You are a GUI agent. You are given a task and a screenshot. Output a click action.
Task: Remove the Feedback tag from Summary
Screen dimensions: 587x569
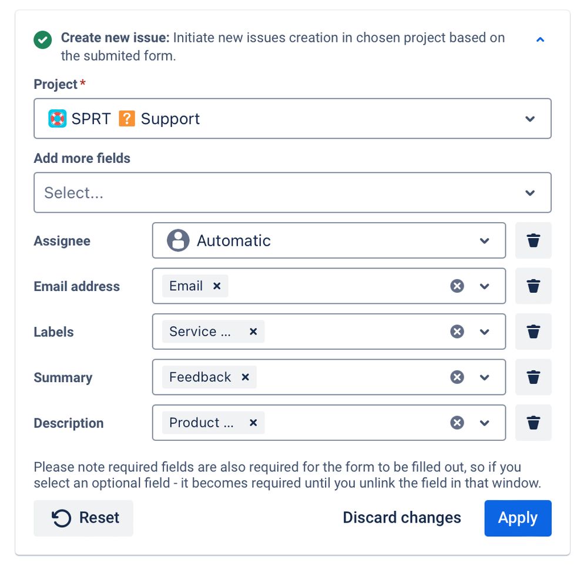click(246, 377)
